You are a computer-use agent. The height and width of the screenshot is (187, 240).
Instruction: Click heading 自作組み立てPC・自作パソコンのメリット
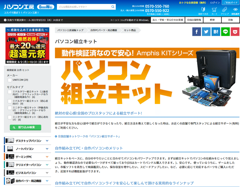(x=89, y=148)
